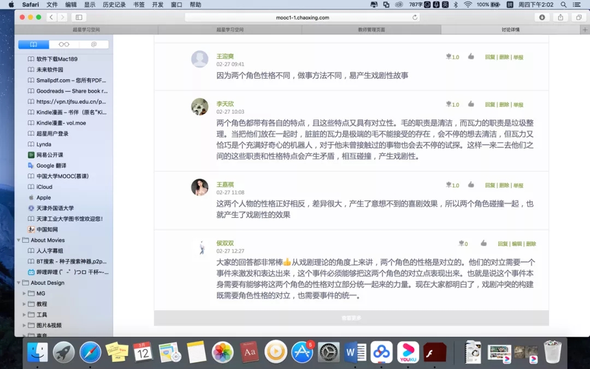Collapse the About Movies bookmark folder
The height and width of the screenshot is (369, 590).
(x=18, y=239)
